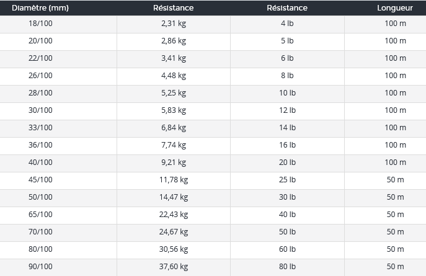
Task: Click the 12 lb cell
Action: coord(287,110)
